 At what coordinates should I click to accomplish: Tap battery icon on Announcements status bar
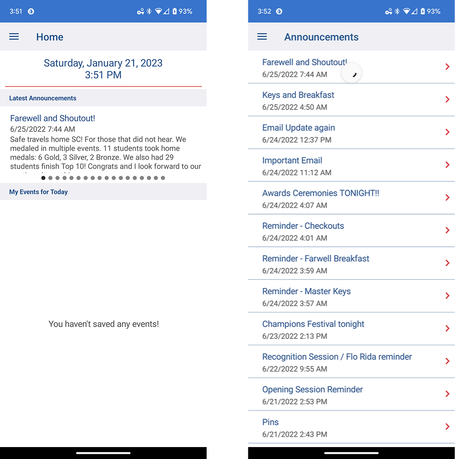423,11
